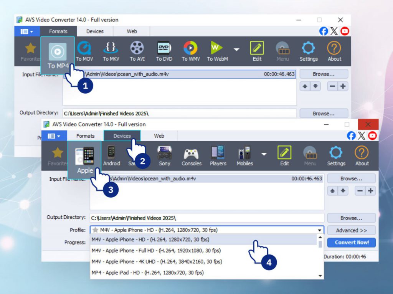Open X social icon in back window
The width and height of the screenshot is (393, 294).
(x=334, y=31)
